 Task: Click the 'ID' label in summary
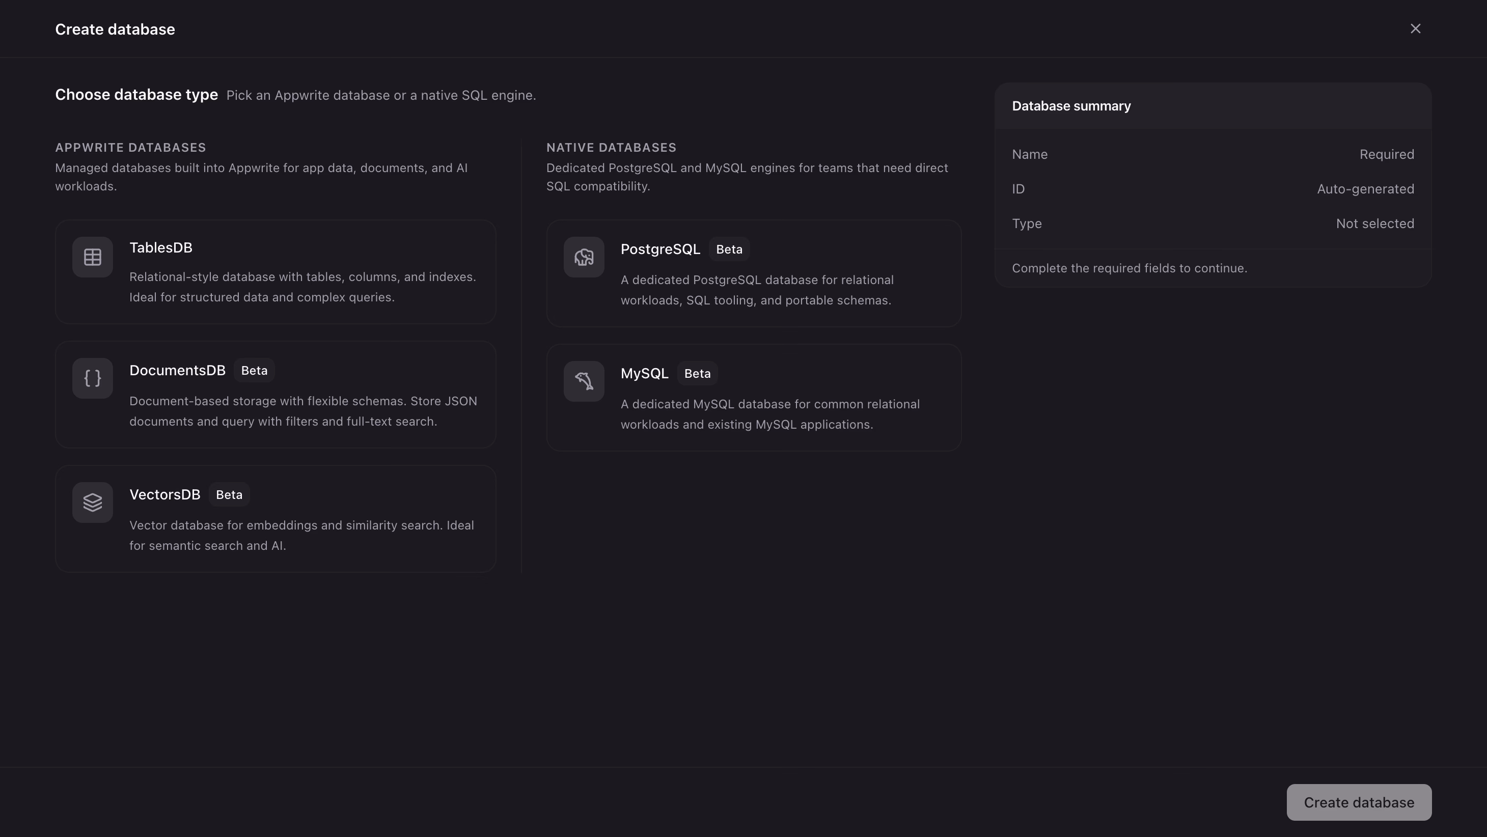pos(1017,189)
